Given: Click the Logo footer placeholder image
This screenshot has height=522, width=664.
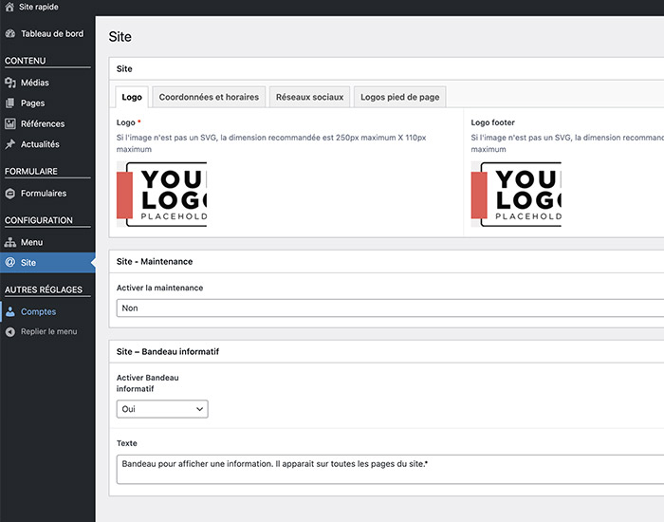Looking at the screenshot, I should tap(516, 195).
